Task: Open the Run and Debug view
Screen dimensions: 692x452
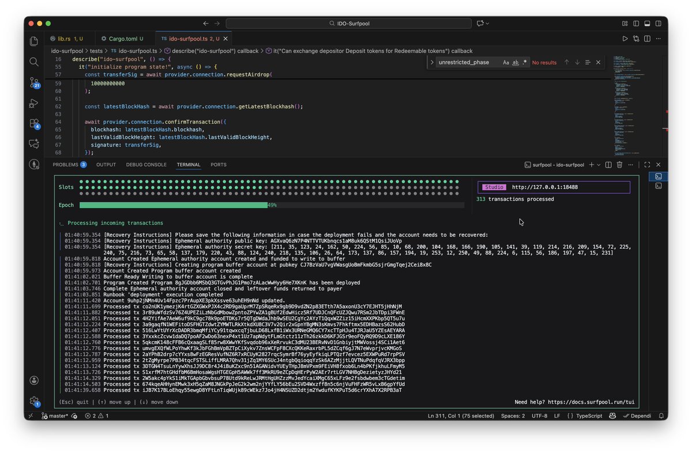Action: pyautogui.click(x=34, y=103)
